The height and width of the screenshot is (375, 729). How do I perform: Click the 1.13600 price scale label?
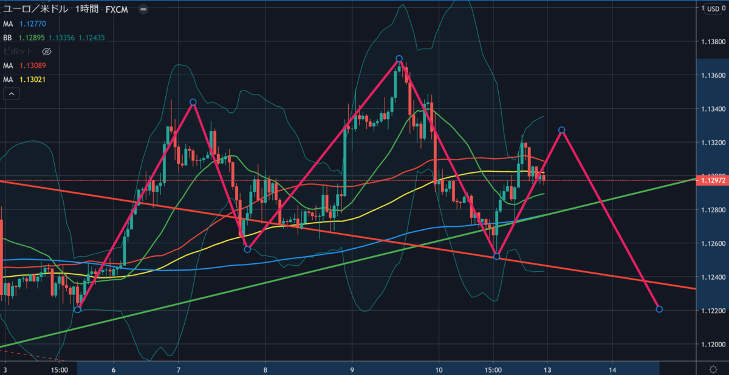click(713, 76)
